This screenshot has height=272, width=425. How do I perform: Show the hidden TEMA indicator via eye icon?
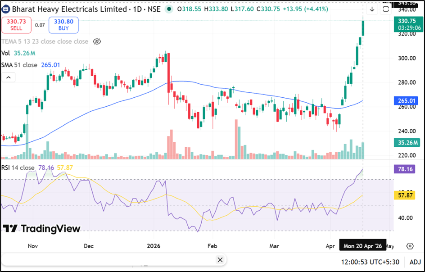[97, 41]
